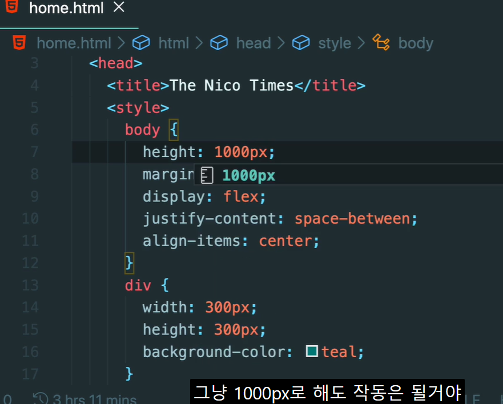Click the cube icon before style breadcrumb
This screenshot has width=503, height=404.
click(x=301, y=43)
